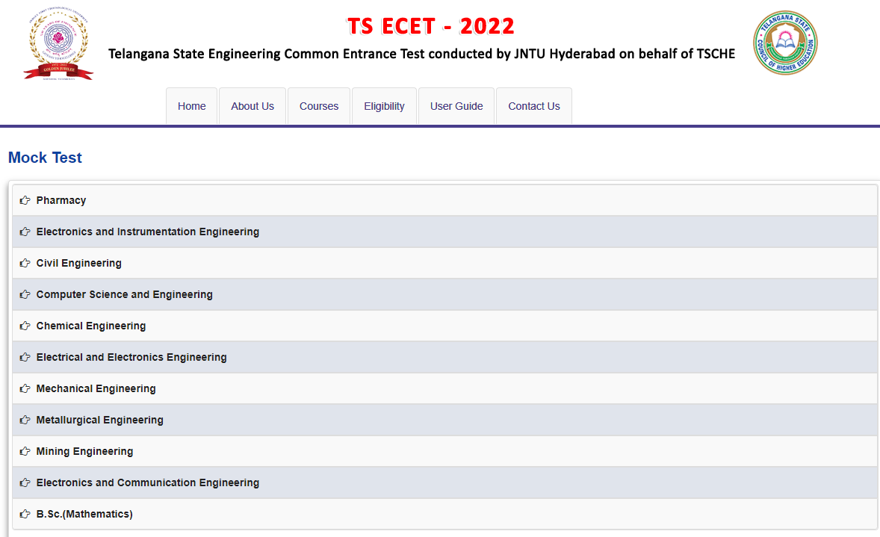
Task: Select the pointer icon for Chemical Engineering
Action: pyautogui.click(x=24, y=325)
